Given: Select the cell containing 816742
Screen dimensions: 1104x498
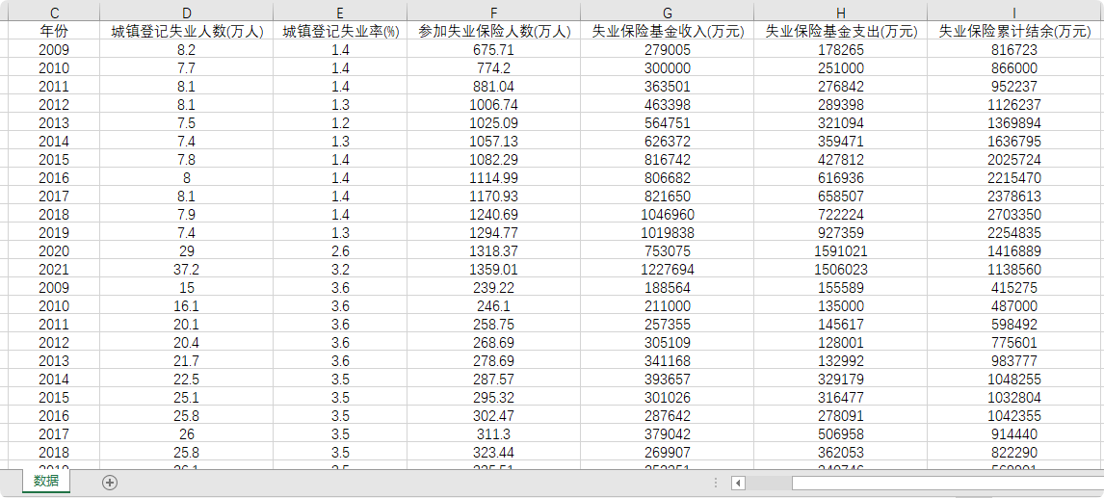Looking at the screenshot, I should coord(668,159).
